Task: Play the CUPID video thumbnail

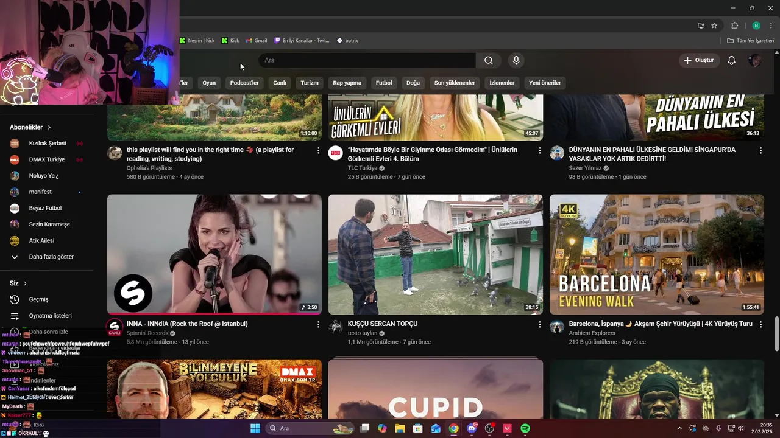Action: pos(436,389)
